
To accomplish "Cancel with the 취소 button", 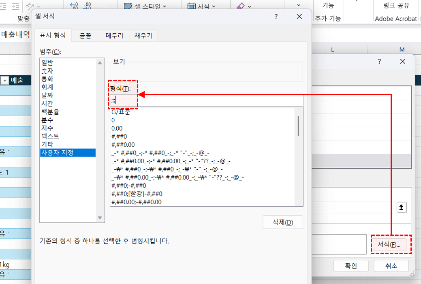I will click(391, 266).
